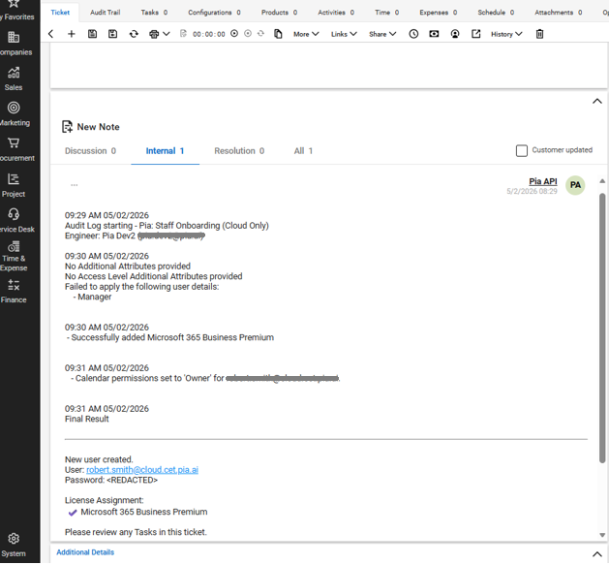Switch to the Audit Trail tab

click(x=105, y=13)
